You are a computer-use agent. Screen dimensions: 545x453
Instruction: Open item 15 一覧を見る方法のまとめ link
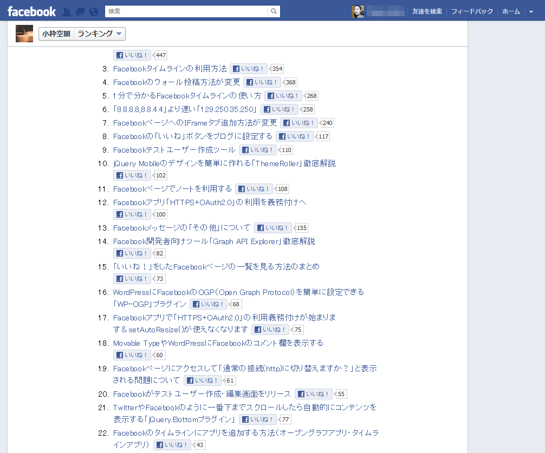[x=216, y=267]
